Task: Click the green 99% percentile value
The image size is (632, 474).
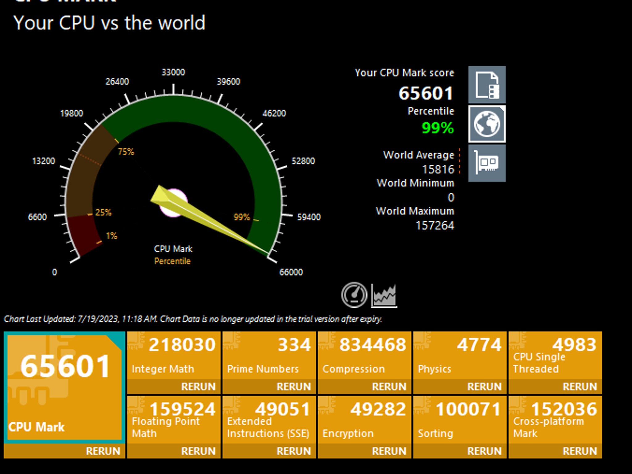Action: [x=438, y=128]
